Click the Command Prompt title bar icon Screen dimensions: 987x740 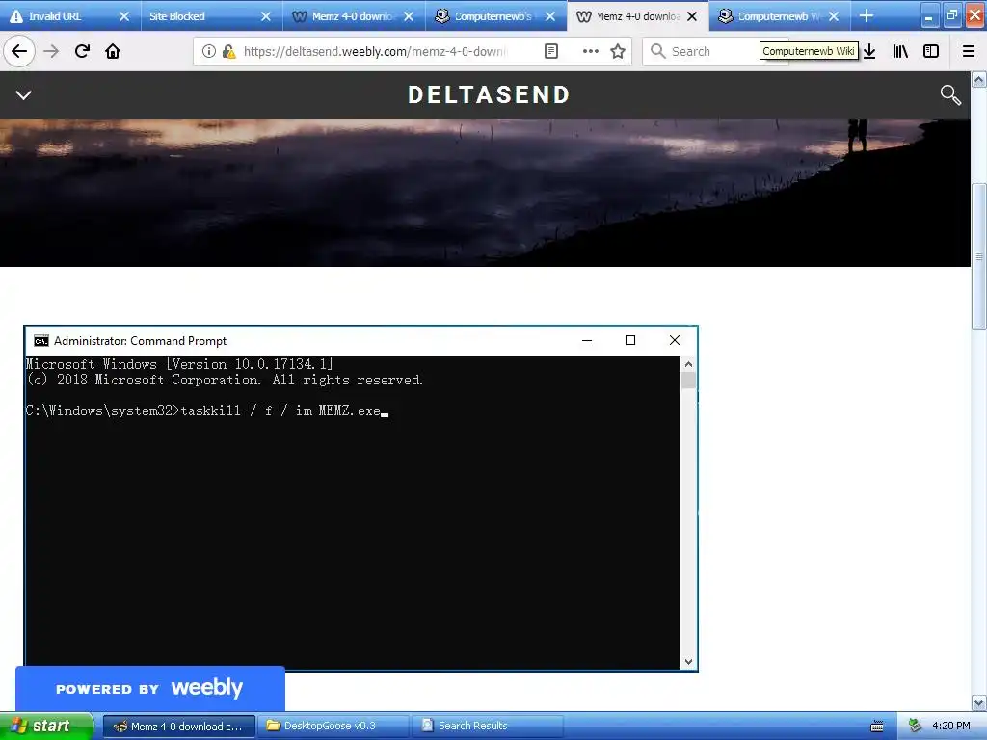pos(41,340)
